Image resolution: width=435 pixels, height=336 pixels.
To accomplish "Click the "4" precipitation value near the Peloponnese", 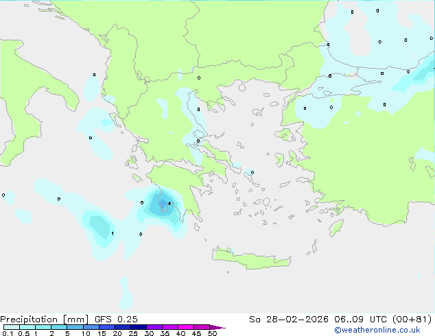I will coord(169,204).
